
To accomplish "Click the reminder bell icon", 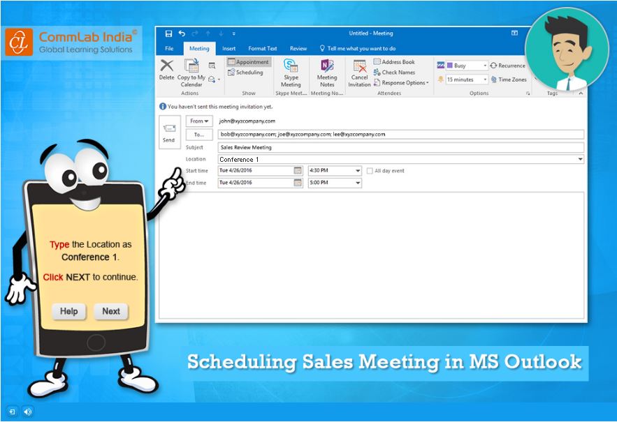I will [441, 80].
